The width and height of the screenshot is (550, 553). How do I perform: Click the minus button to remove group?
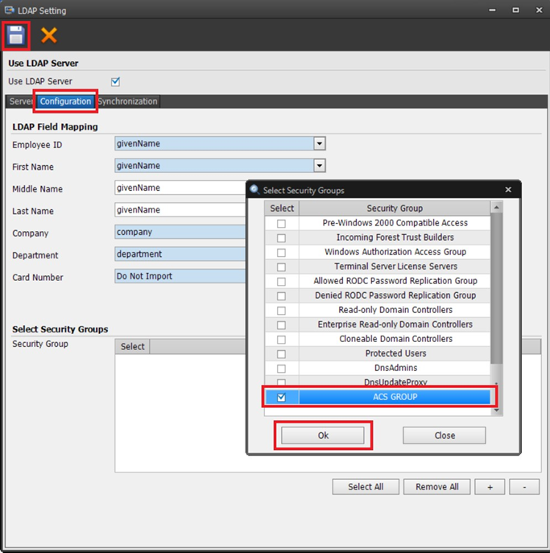point(525,487)
